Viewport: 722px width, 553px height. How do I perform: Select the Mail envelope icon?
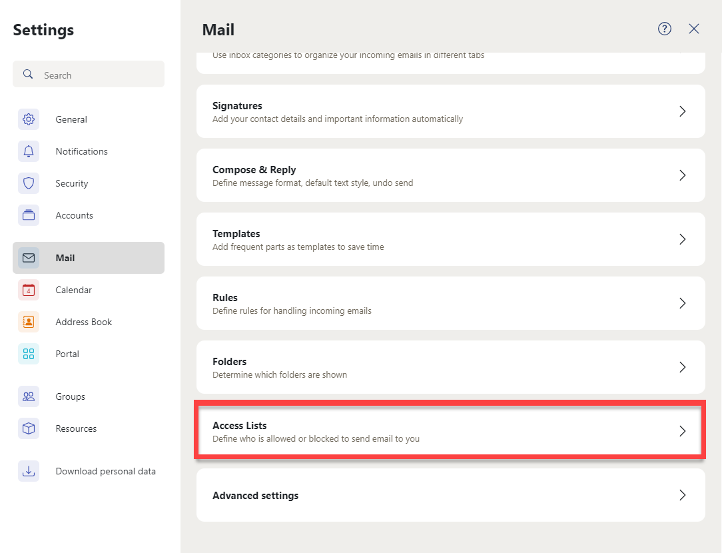29,258
